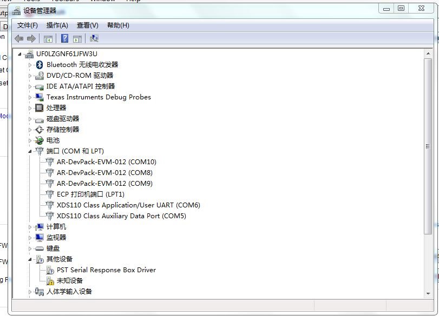Expand the Bluetooth 无线电收发器 node
The height and width of the screenshot is (316, 439).
30,65
